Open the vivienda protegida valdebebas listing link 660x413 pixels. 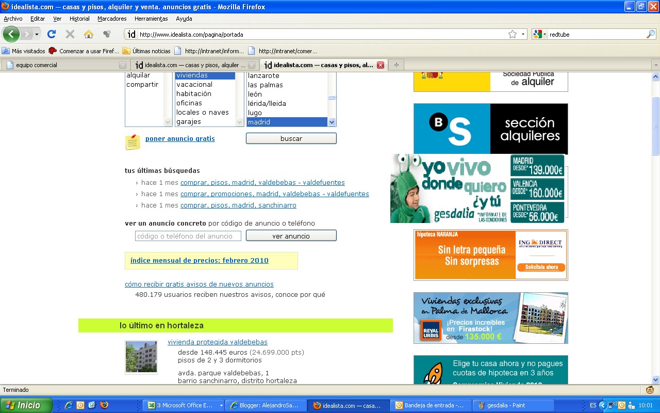pyautogui.click(x=218, y=342)
